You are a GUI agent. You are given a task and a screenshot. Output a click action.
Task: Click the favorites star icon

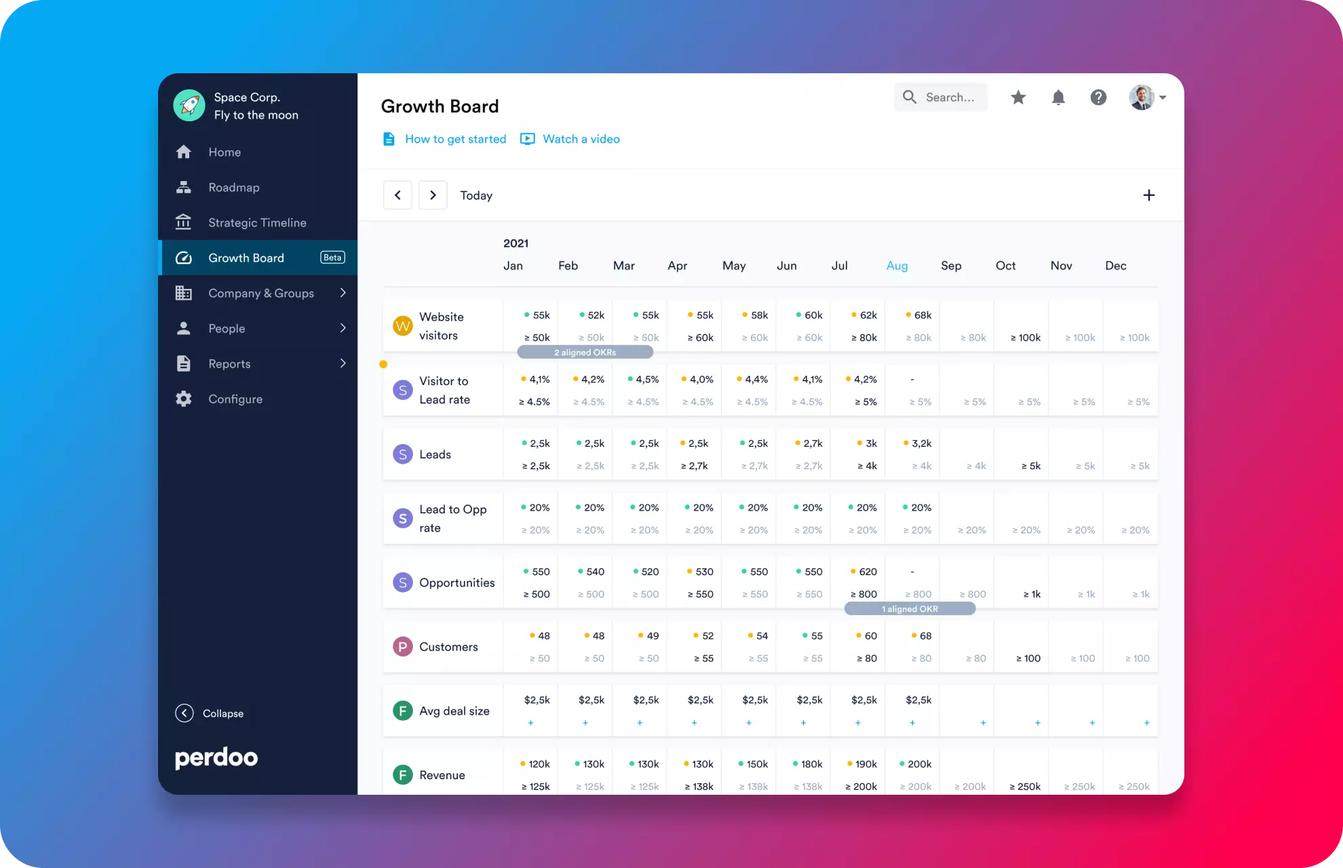[1018, 98]
